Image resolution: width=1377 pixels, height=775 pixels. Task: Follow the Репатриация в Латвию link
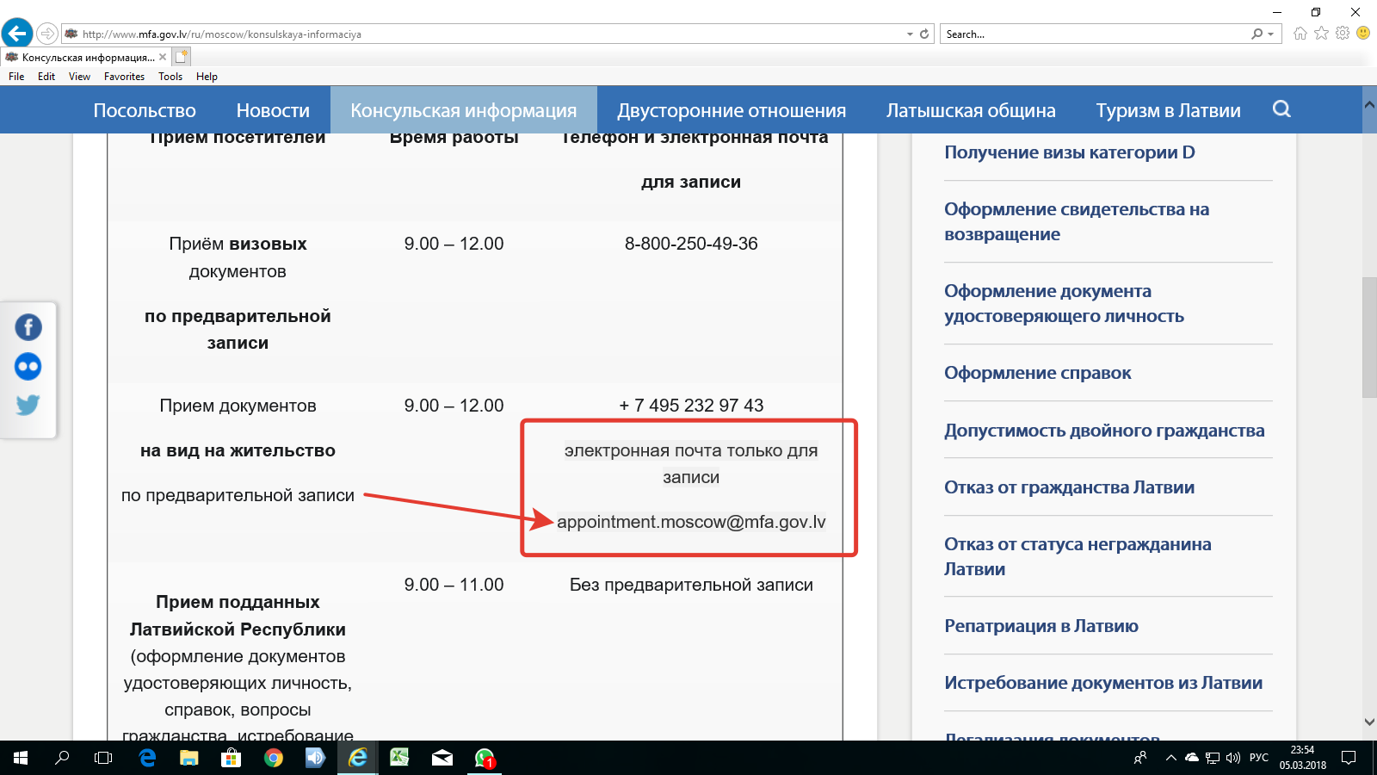click(x=1040, y=626)
